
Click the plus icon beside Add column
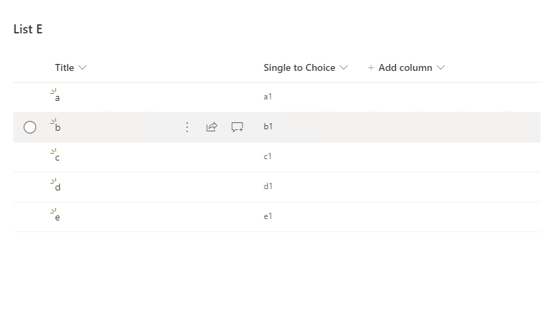tap(371, 67)
